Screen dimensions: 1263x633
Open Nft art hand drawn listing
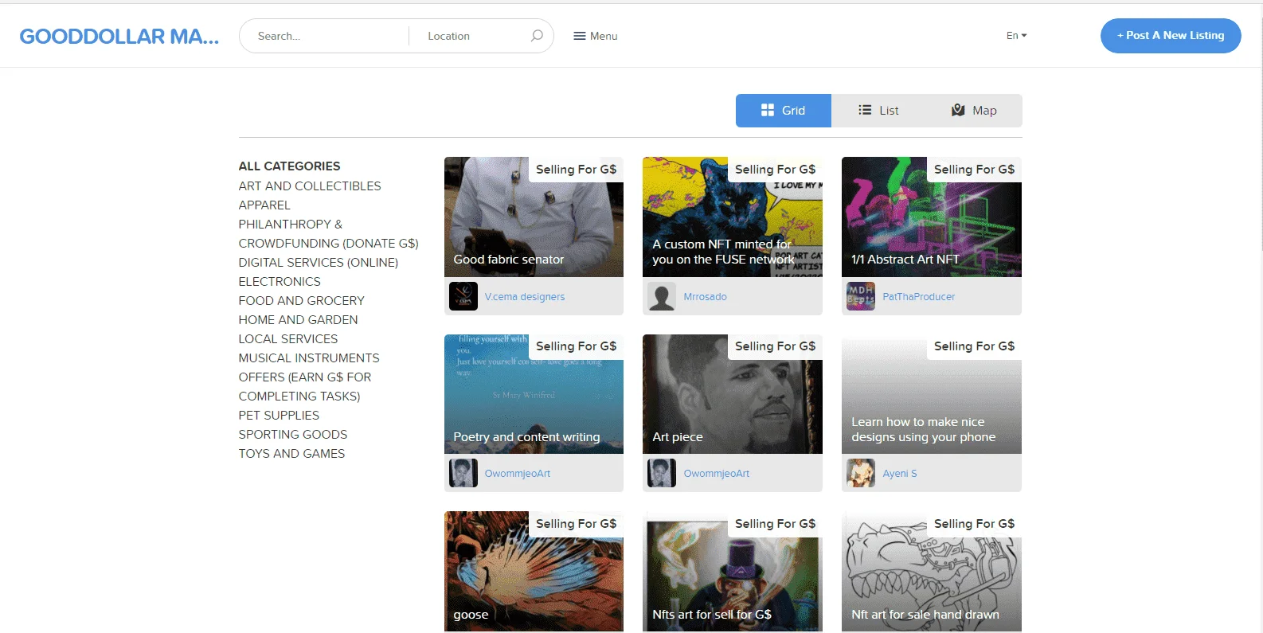[x=932, y=571]
